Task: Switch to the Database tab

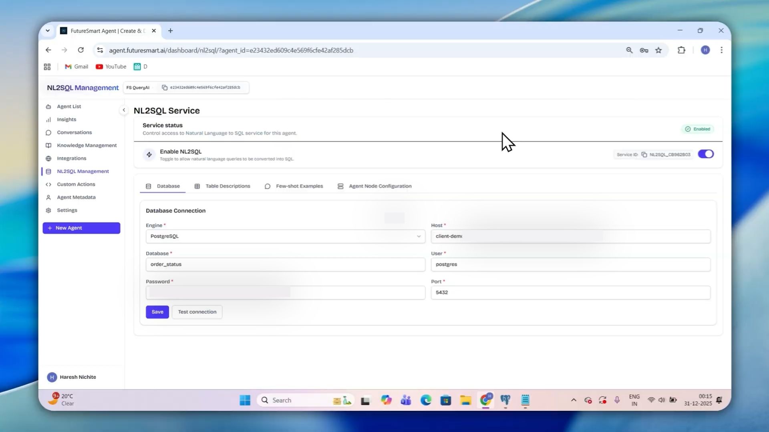Action: pyautogui.click(x=163, y=186)
